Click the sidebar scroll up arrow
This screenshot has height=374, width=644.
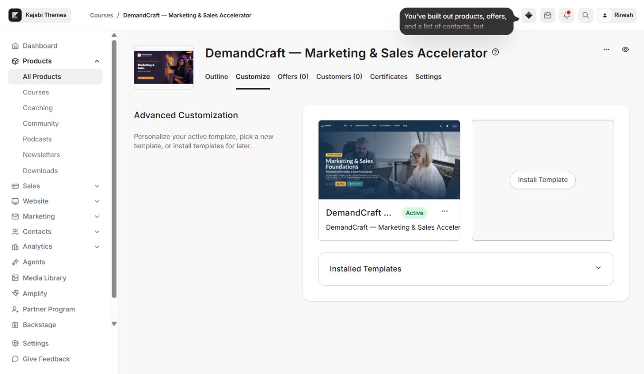click(x=114, y=35)
